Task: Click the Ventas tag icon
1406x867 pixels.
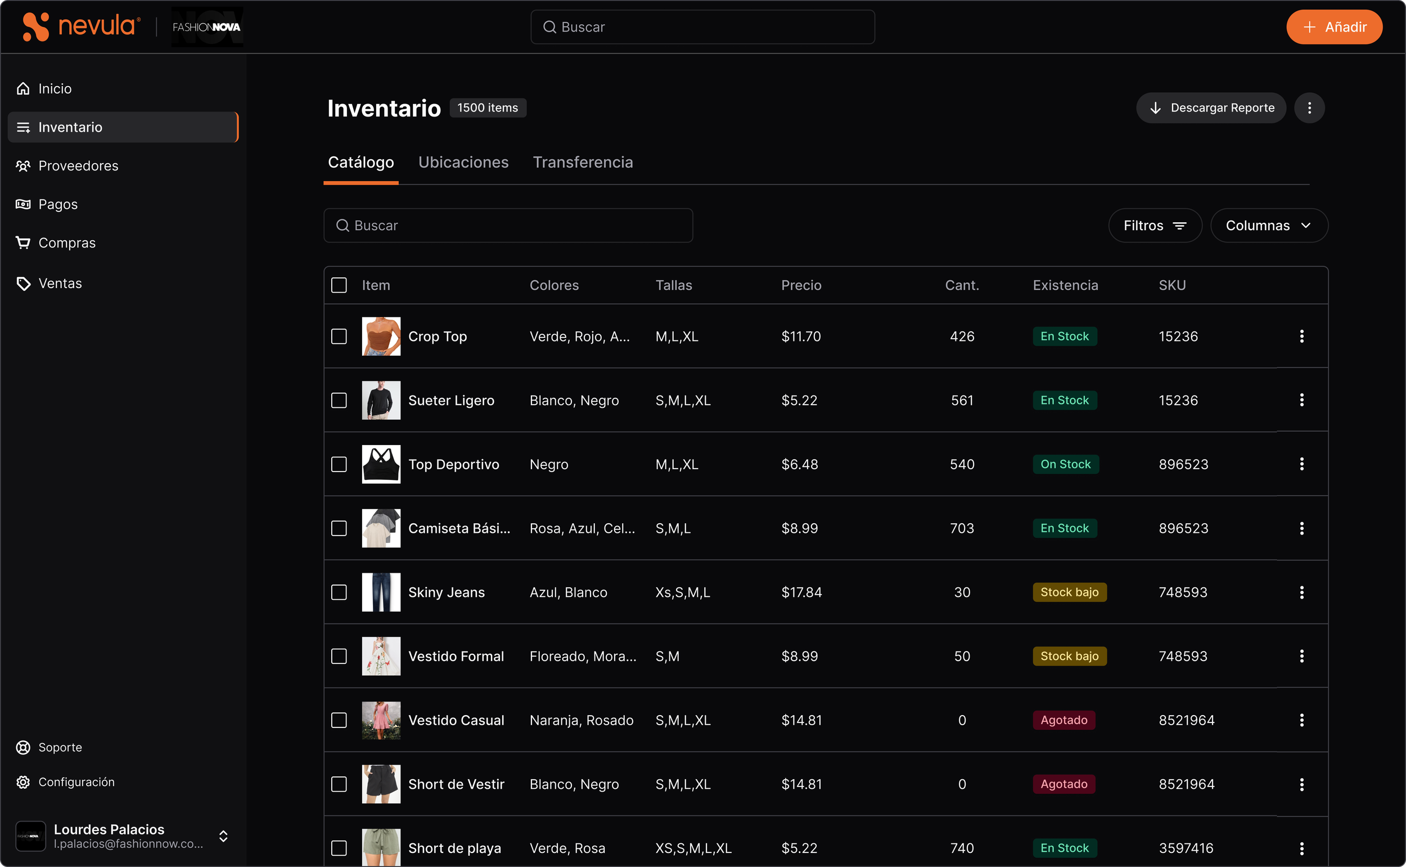Action: point(23,283)
